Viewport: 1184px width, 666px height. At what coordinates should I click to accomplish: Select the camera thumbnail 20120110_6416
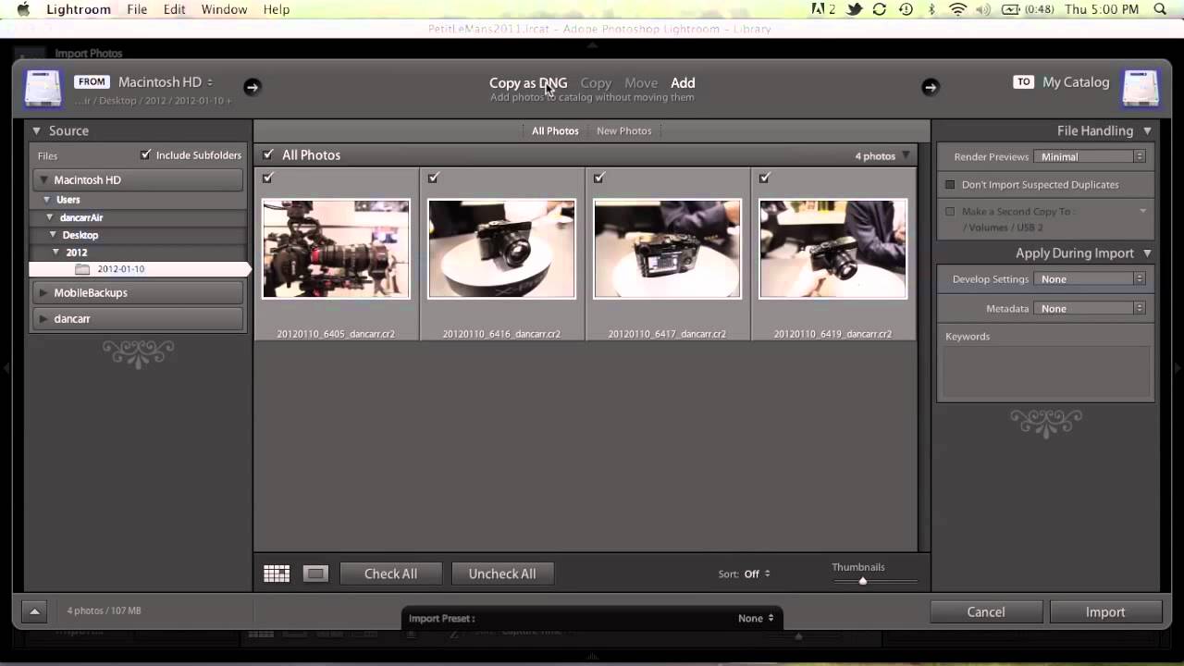(x=501, y=249)
